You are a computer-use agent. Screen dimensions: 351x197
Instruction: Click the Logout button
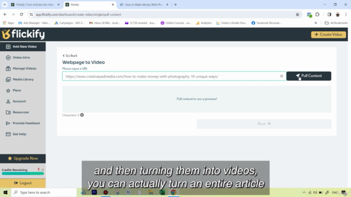(23, 183)
